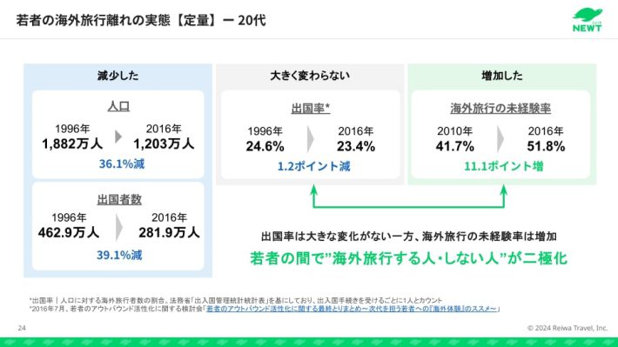Click the first footnote about 出国率
Viewport: 618px width, 347px height.
pyautogui.click(x=236, y=301)
